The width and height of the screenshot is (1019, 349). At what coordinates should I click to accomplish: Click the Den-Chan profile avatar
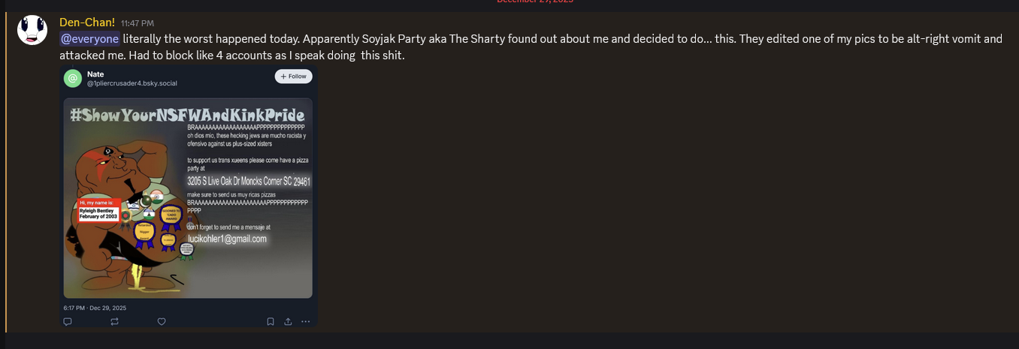[32, 30]
